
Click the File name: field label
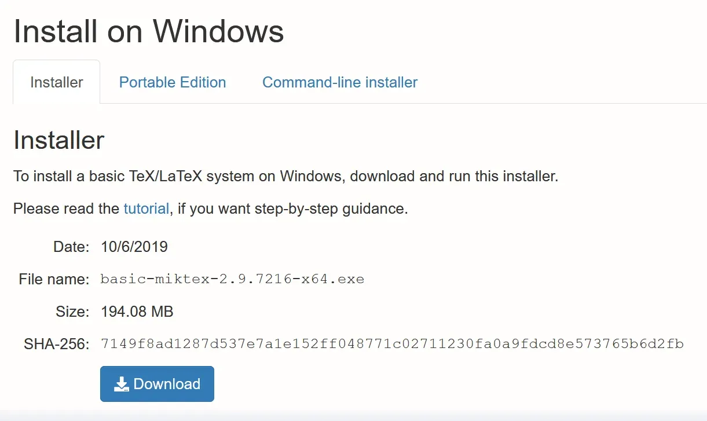click(x=54, y=279)
